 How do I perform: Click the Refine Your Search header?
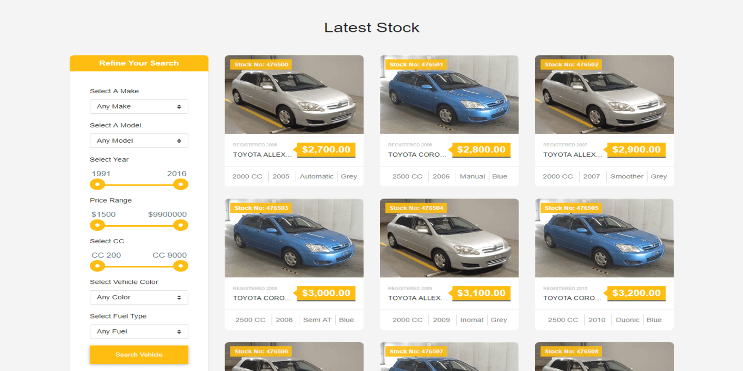139,63
